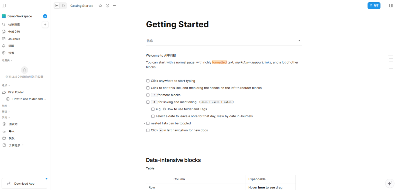This screenshot has width=395, height=190.
Task: Create new doc with plus icon
Action: click(45, 25)
